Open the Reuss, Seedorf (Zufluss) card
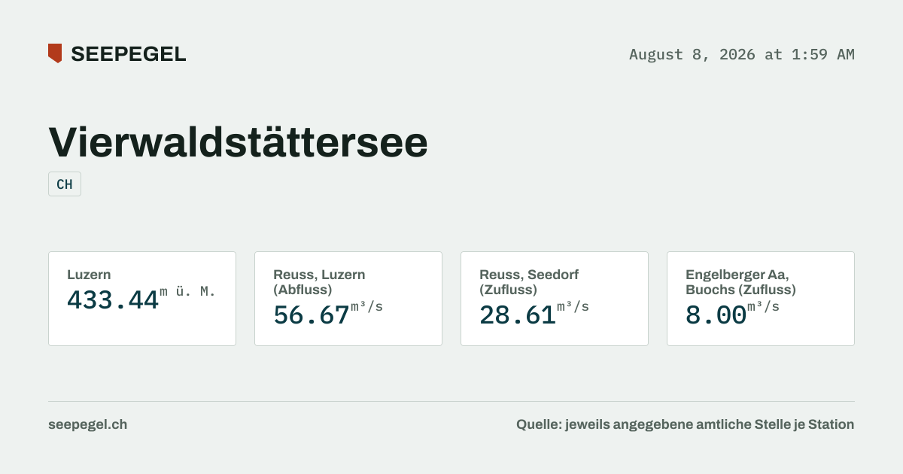Screen dimensions: 903x474 click(x=555, y=299)
